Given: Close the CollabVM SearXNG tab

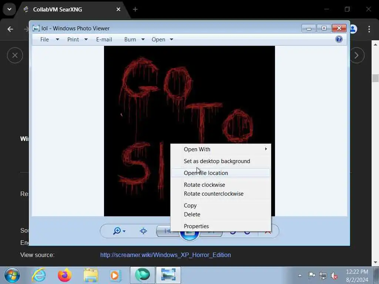Looking at the screenshot, I should coord(118,9).
